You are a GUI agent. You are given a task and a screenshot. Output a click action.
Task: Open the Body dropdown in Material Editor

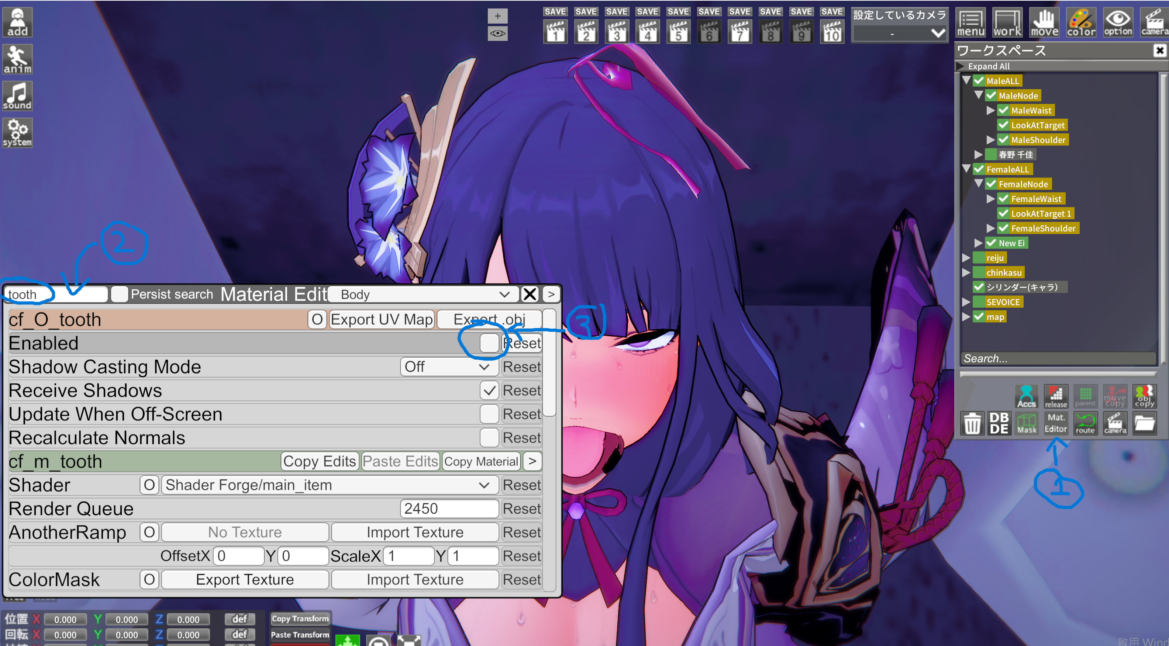coord(423,294)
